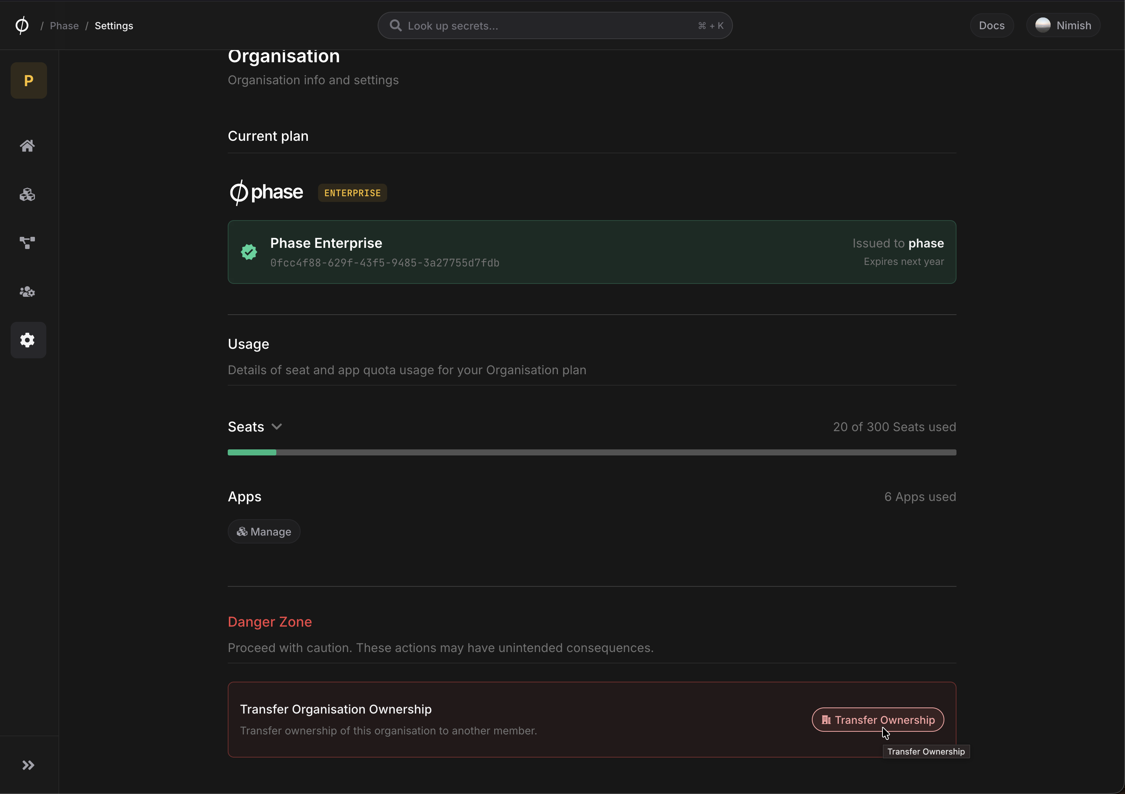
Task: Select the Settings breadcrumb
Action: tap(113, 25)
